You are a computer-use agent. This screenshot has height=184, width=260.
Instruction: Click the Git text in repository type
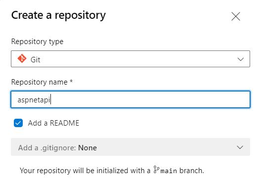35,60
